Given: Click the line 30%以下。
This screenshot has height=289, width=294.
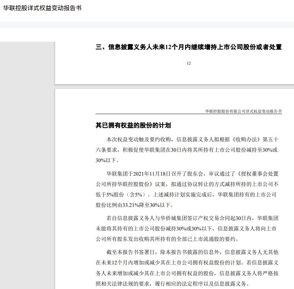Looking at the screenshot, I should pyautogui.click(x=107, y=160).
